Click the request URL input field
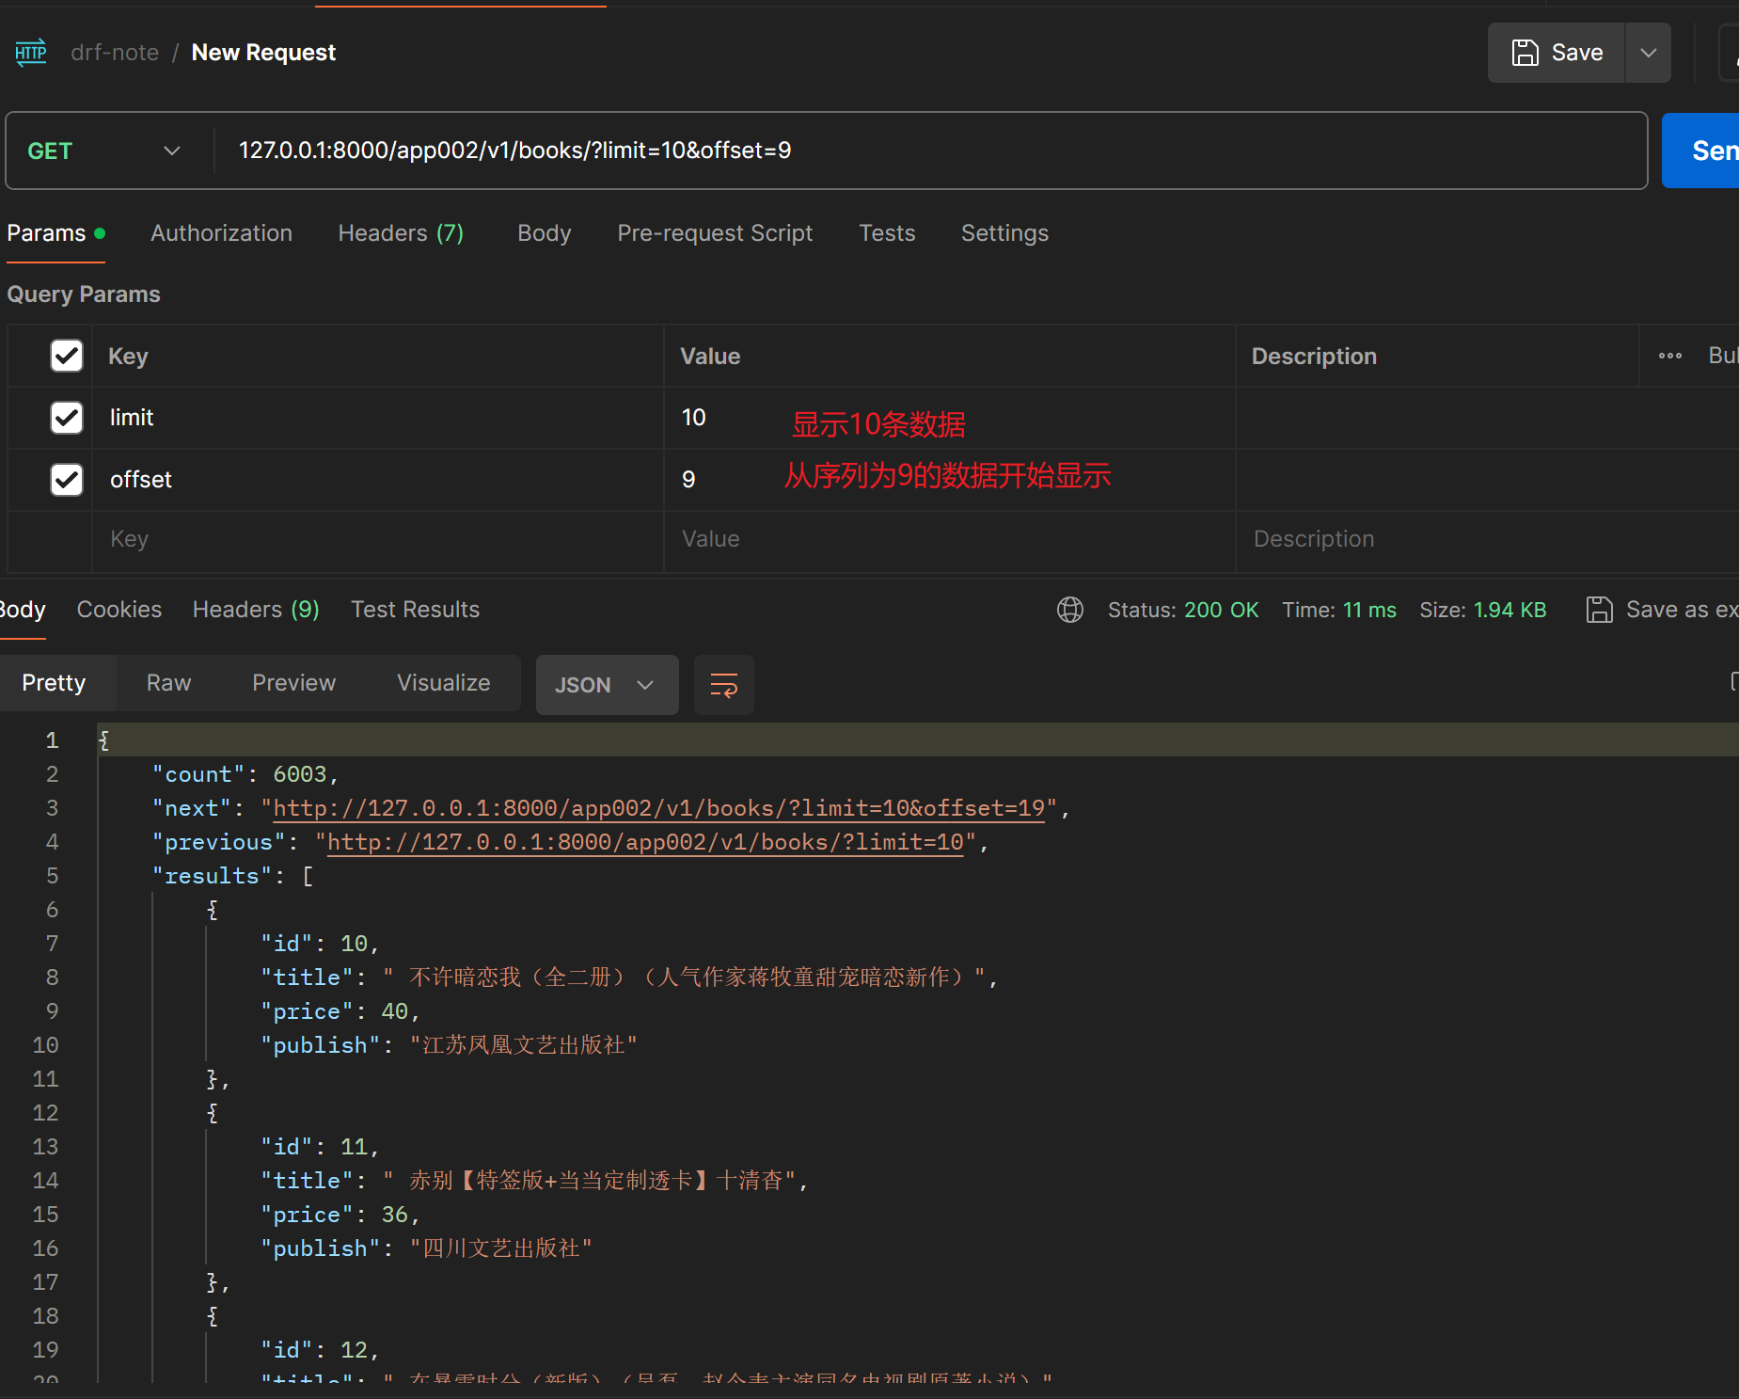Screen dimensions: 1739x1399 coord(931,151)
